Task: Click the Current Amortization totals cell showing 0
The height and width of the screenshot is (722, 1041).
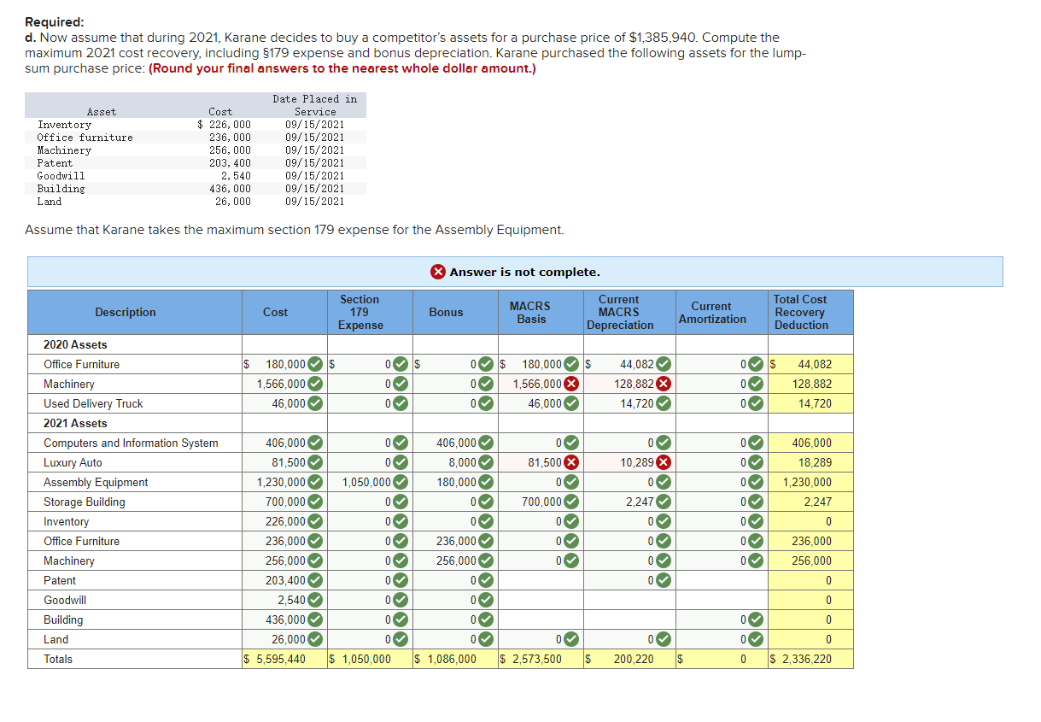Action: tap(722, 659)
